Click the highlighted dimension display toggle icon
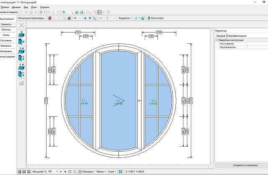The image size is (268, 175). (x=99, y=12)
